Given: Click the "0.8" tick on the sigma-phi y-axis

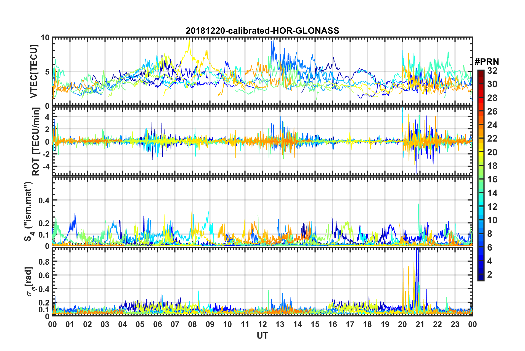Looking at the screenshot, I should click(x=44, y=261).
